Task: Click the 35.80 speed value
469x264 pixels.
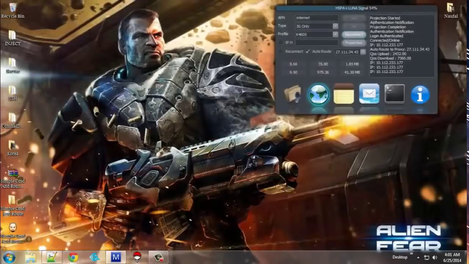Action: 323,64
